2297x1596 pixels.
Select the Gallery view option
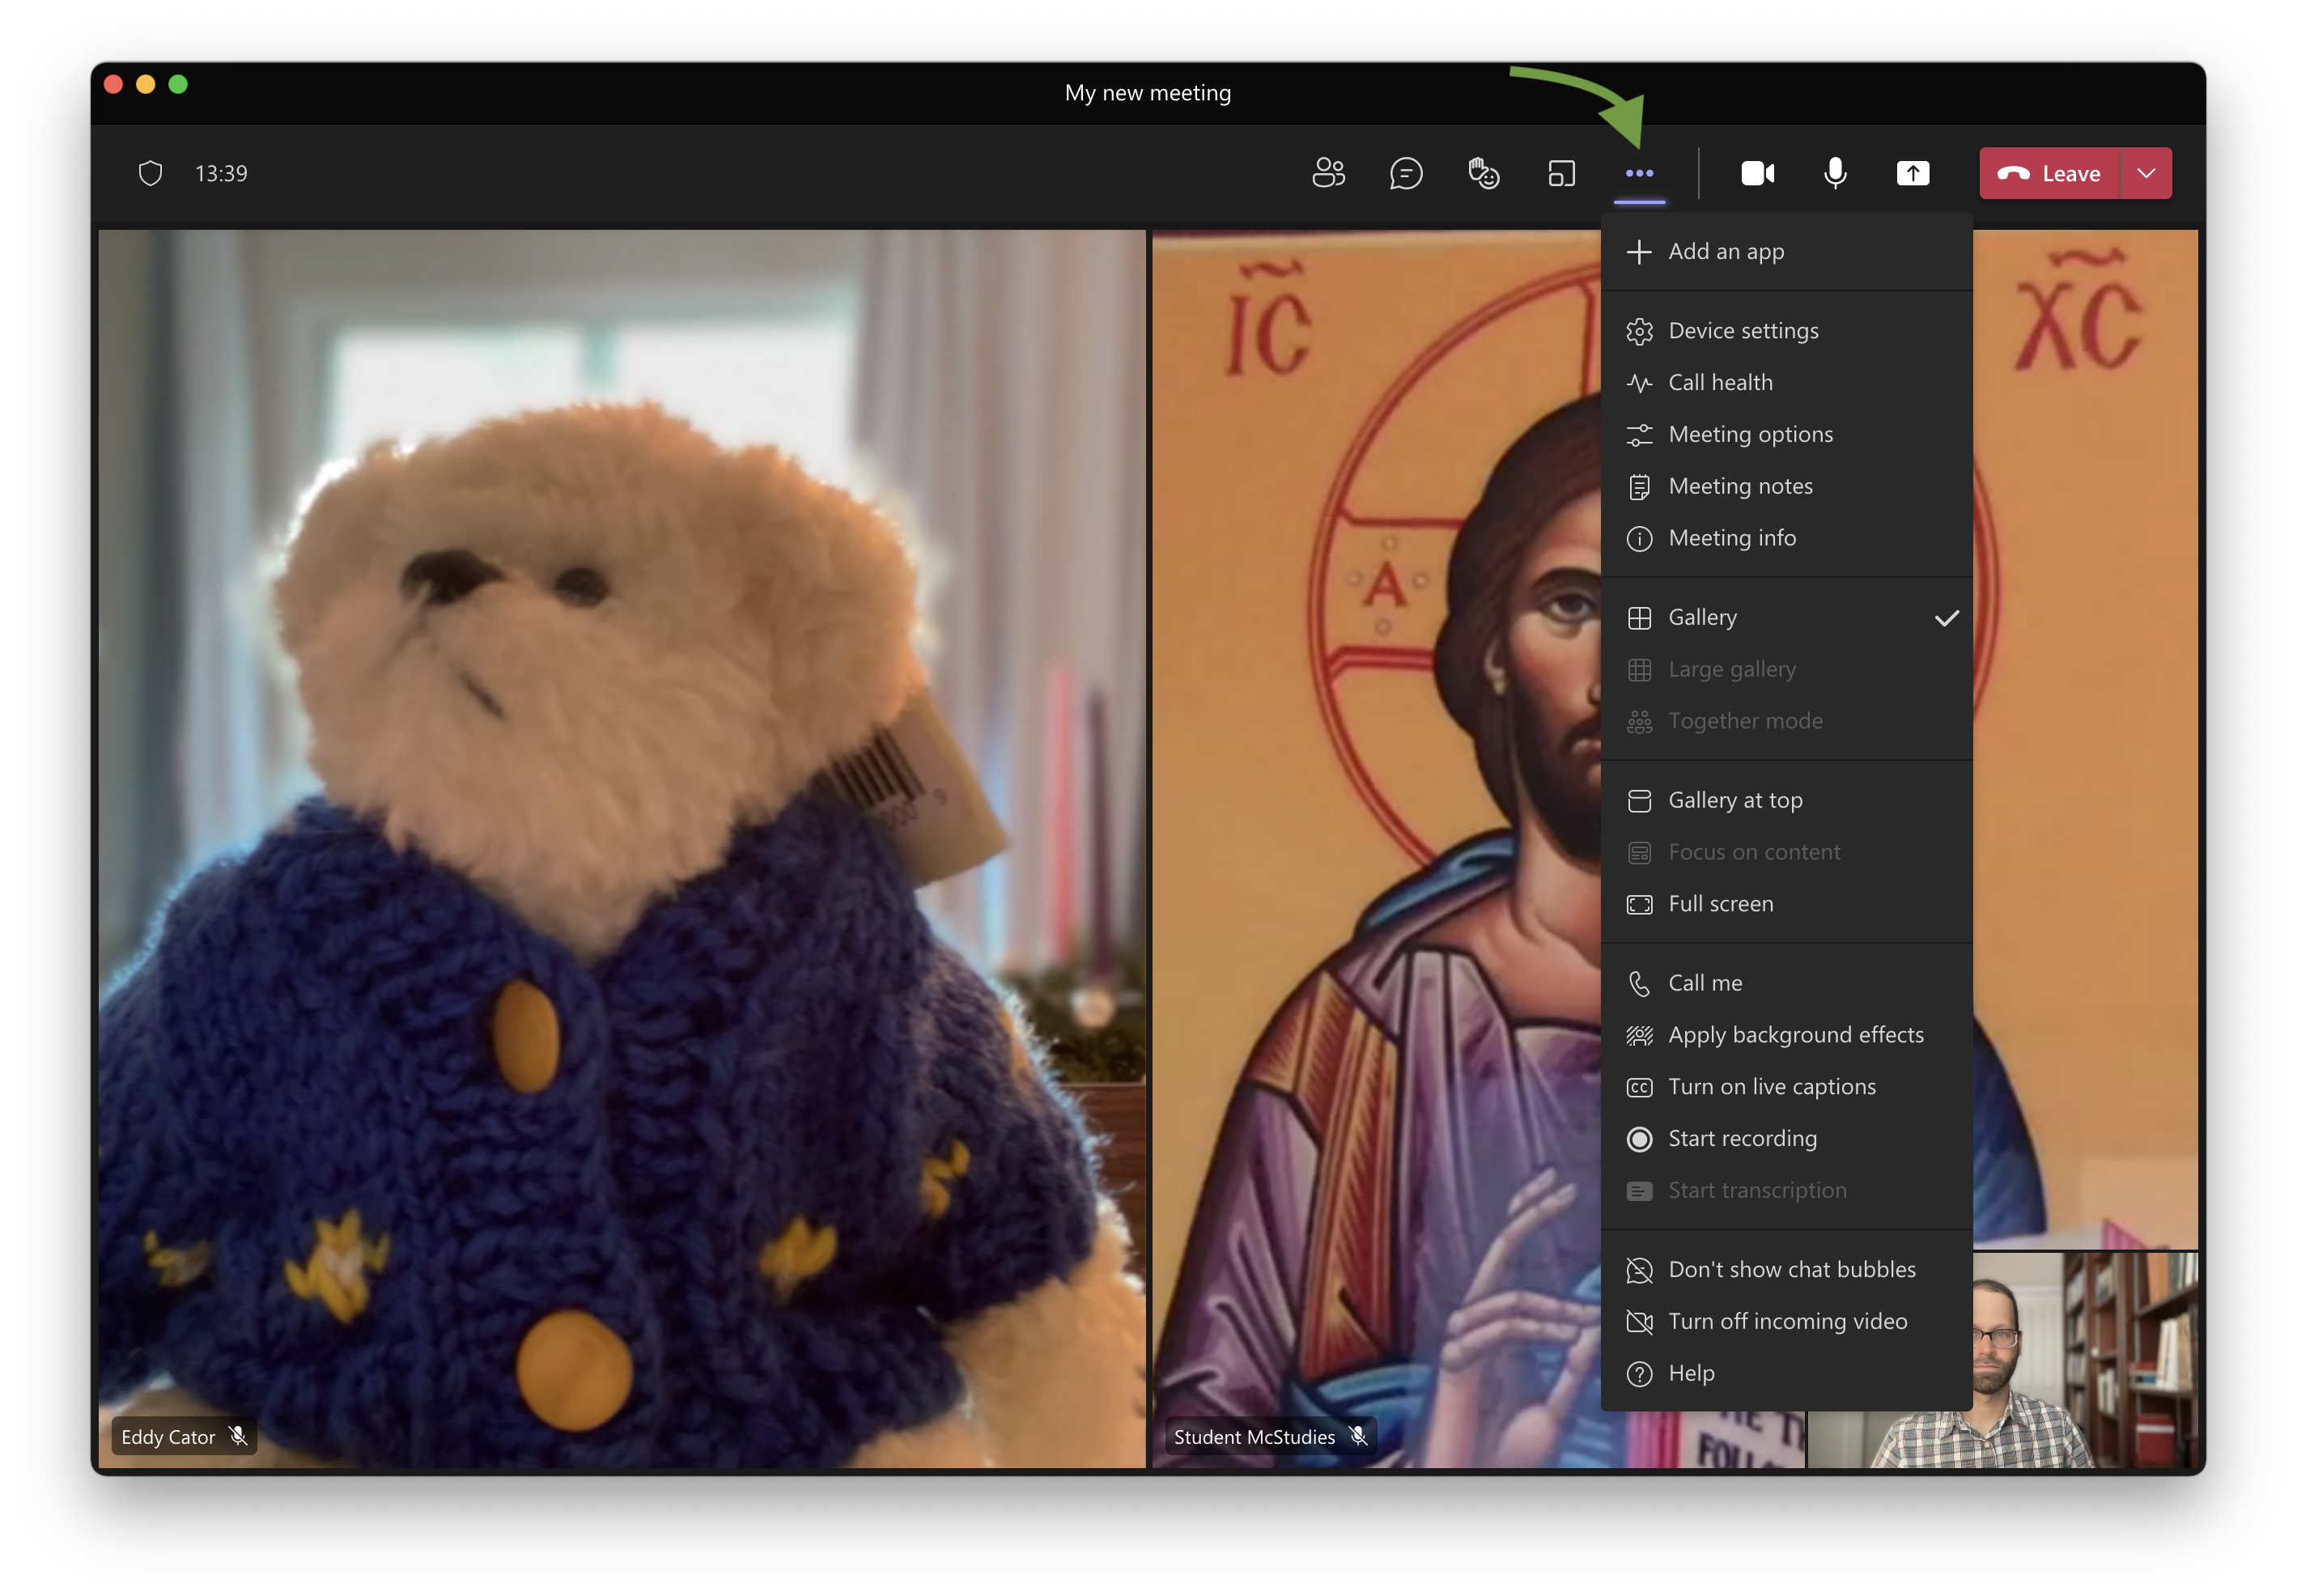(1786, 617)
